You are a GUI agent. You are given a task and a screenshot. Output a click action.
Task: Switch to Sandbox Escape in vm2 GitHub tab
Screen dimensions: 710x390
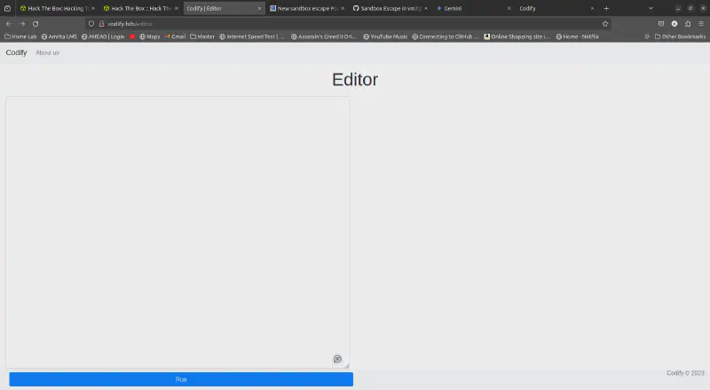[386, 8]
